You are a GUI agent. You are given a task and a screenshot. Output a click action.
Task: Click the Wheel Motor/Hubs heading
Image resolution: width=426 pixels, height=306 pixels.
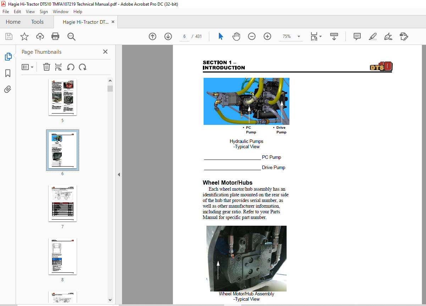(x=227, y=183)
